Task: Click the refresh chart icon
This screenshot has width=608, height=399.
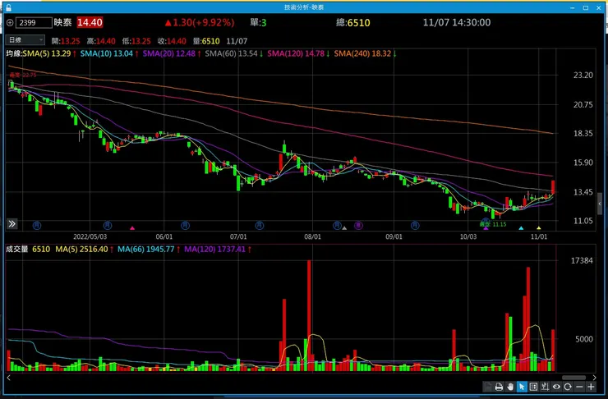Action: [x=568, y=387]
